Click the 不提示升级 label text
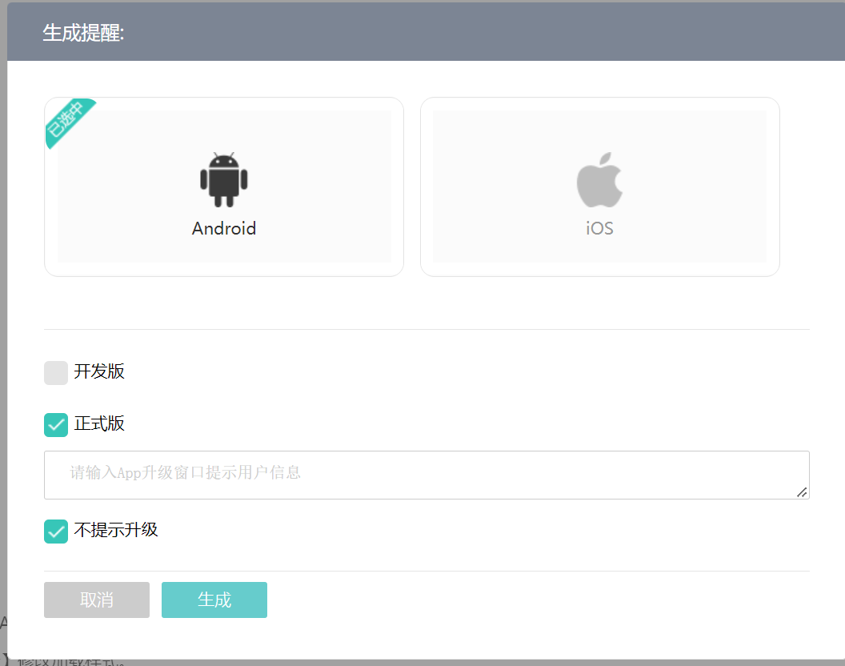The image size is (845, 666). [116, 530]
